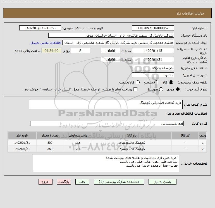Click the response deadline date 1402/01/15 field

tap(153, 51)
